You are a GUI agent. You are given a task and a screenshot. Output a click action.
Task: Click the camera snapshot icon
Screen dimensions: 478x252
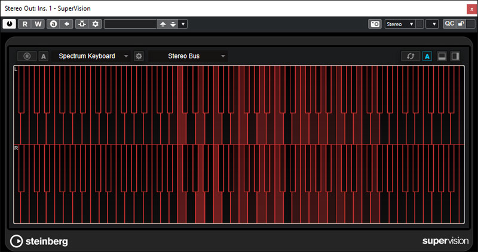pos(375,24)
